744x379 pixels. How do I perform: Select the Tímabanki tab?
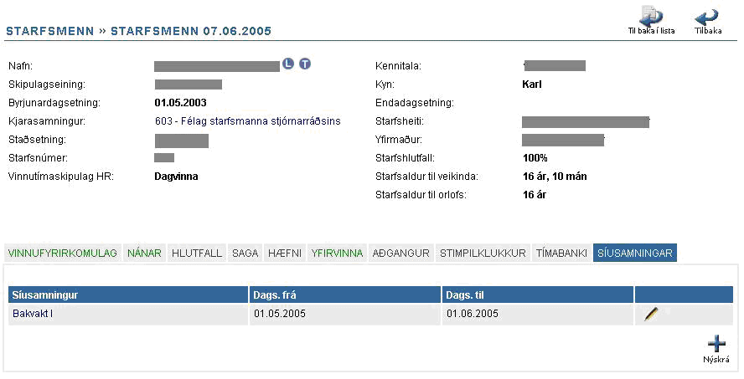click(x=561, y=253)
